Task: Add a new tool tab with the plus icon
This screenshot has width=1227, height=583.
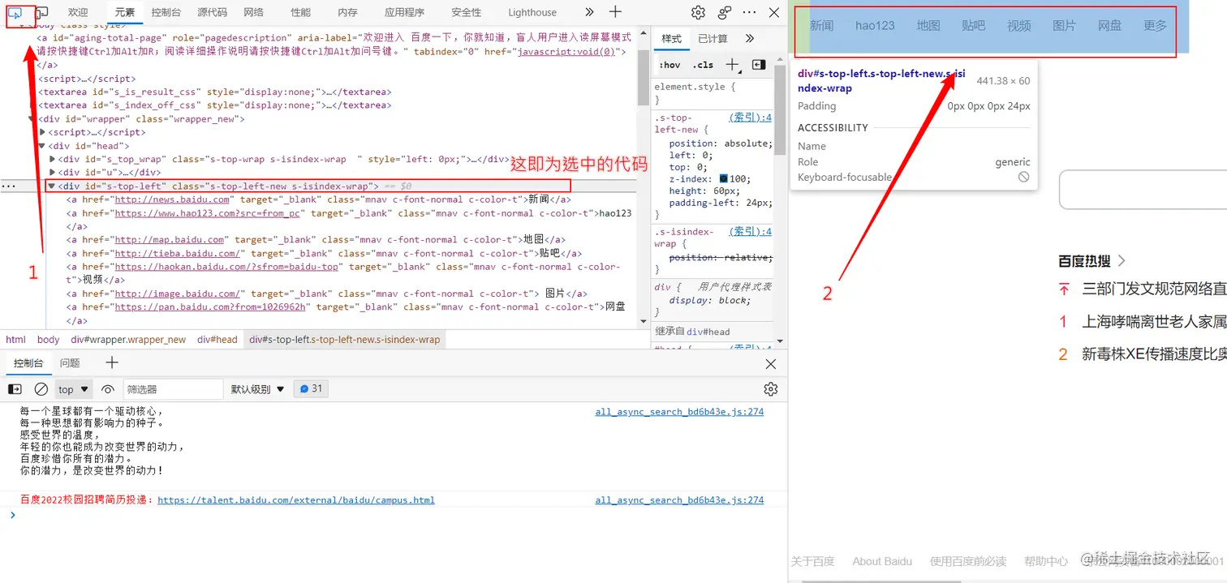Action: (615, 12)
